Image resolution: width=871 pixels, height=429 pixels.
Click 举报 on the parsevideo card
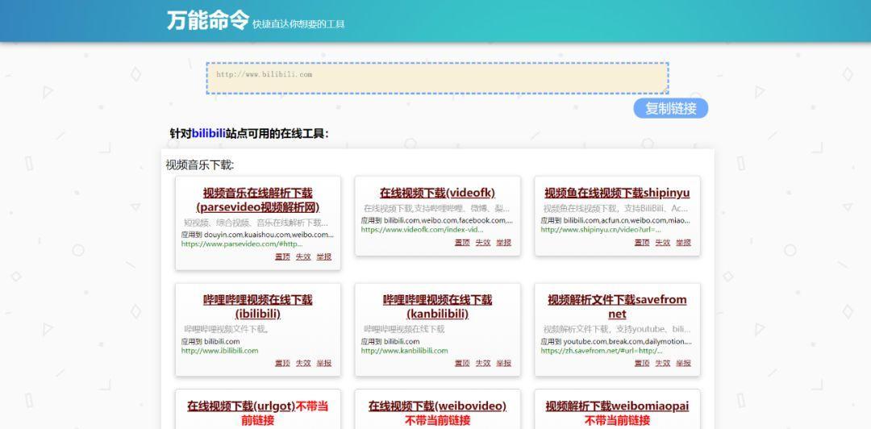(x=324, y=256)
